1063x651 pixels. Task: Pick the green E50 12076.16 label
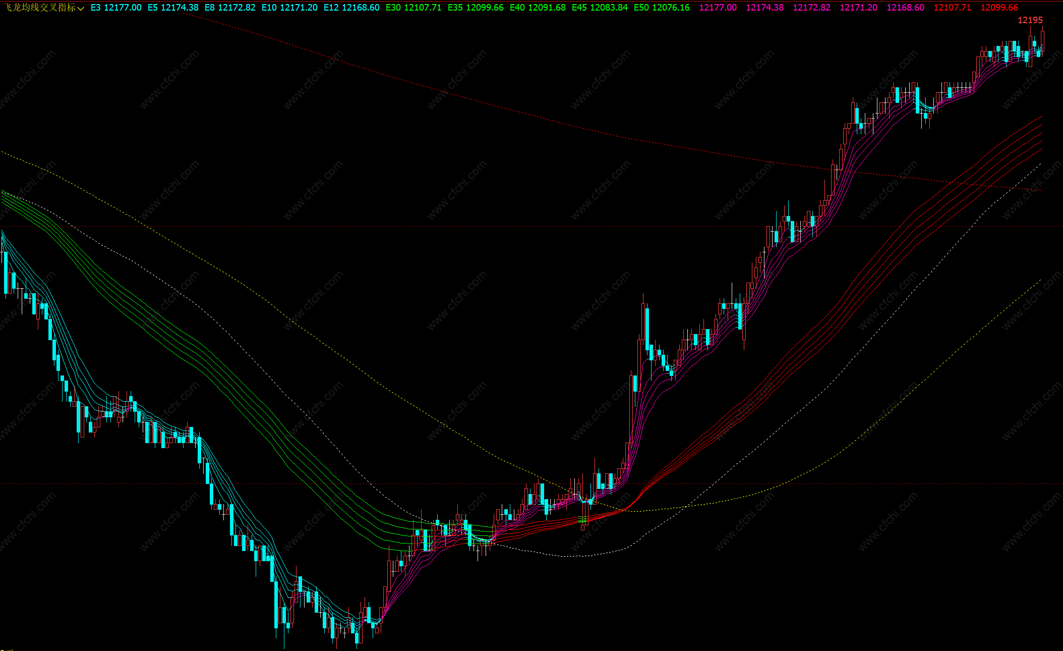662,8
